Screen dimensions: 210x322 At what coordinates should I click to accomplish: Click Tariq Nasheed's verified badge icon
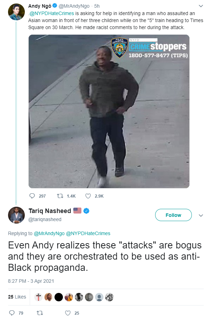click(86, 211)
